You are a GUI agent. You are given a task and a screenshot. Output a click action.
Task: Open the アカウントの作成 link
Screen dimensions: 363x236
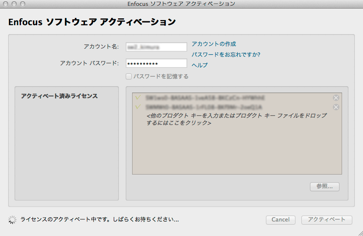(x=214, y=44)
